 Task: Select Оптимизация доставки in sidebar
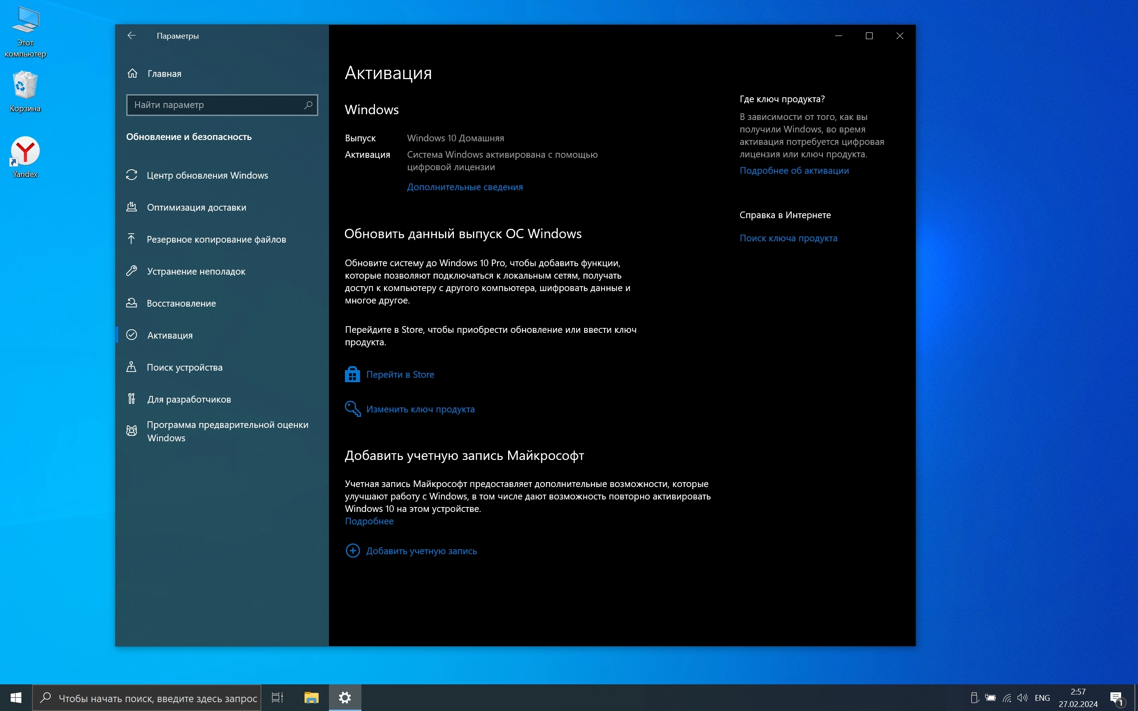(x=196, y=208)
